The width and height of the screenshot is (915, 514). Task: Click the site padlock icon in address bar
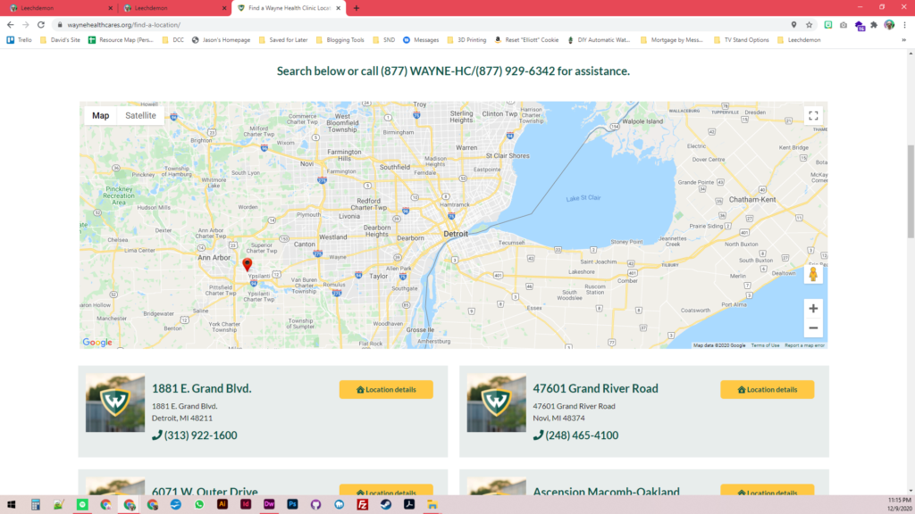pos(60,25)
